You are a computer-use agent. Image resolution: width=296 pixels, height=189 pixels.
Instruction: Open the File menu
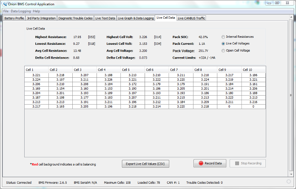(x=6, y=11)
